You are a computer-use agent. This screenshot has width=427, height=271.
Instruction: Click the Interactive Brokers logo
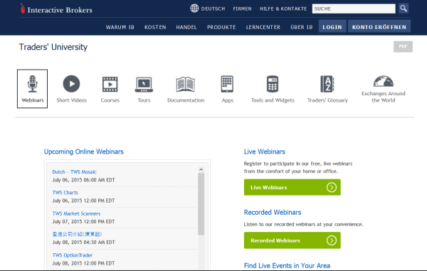(x=56, y=9)
